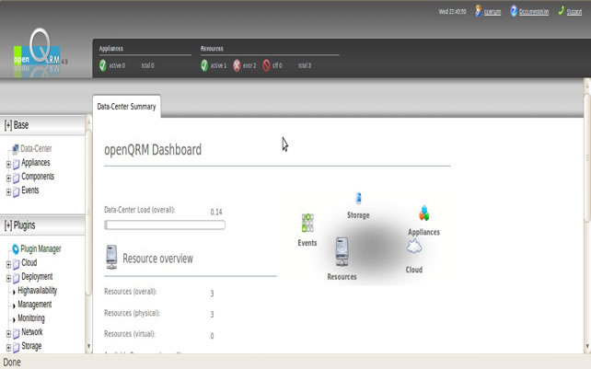Image resolution: width=591 pixels, height=369 pixels.
Task: Click the Resources off prohibited icon
Action: click(x=266, y=65)
